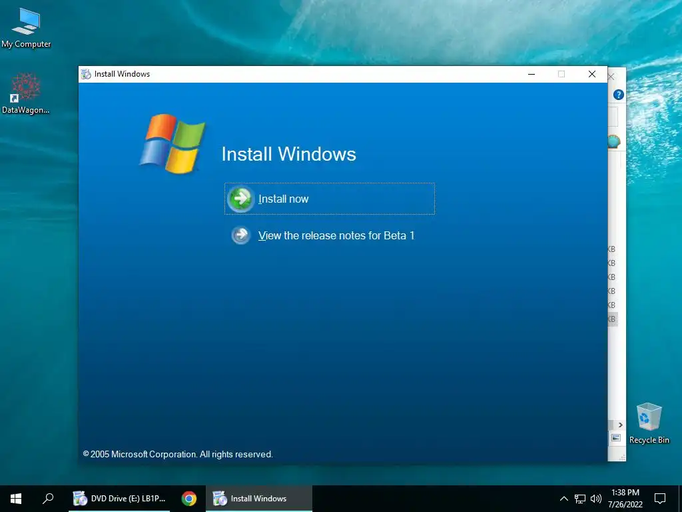Image resolution: width=682 pixels, height=512 pixels.
Task: Start setup via Install now text
Action: [283, 199]
